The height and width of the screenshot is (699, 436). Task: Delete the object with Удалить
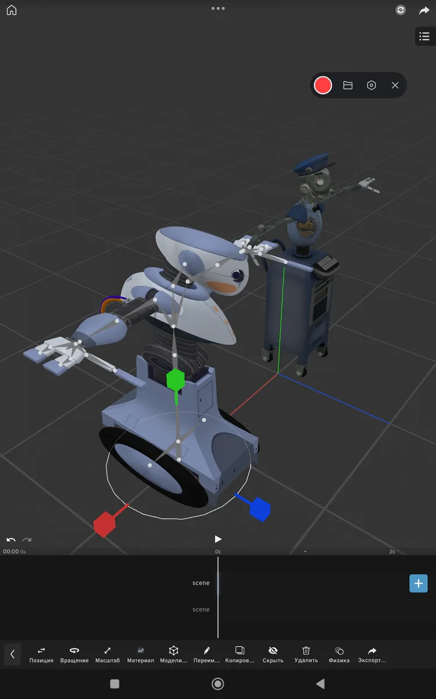pyautogui.click(x=306, y=655)
